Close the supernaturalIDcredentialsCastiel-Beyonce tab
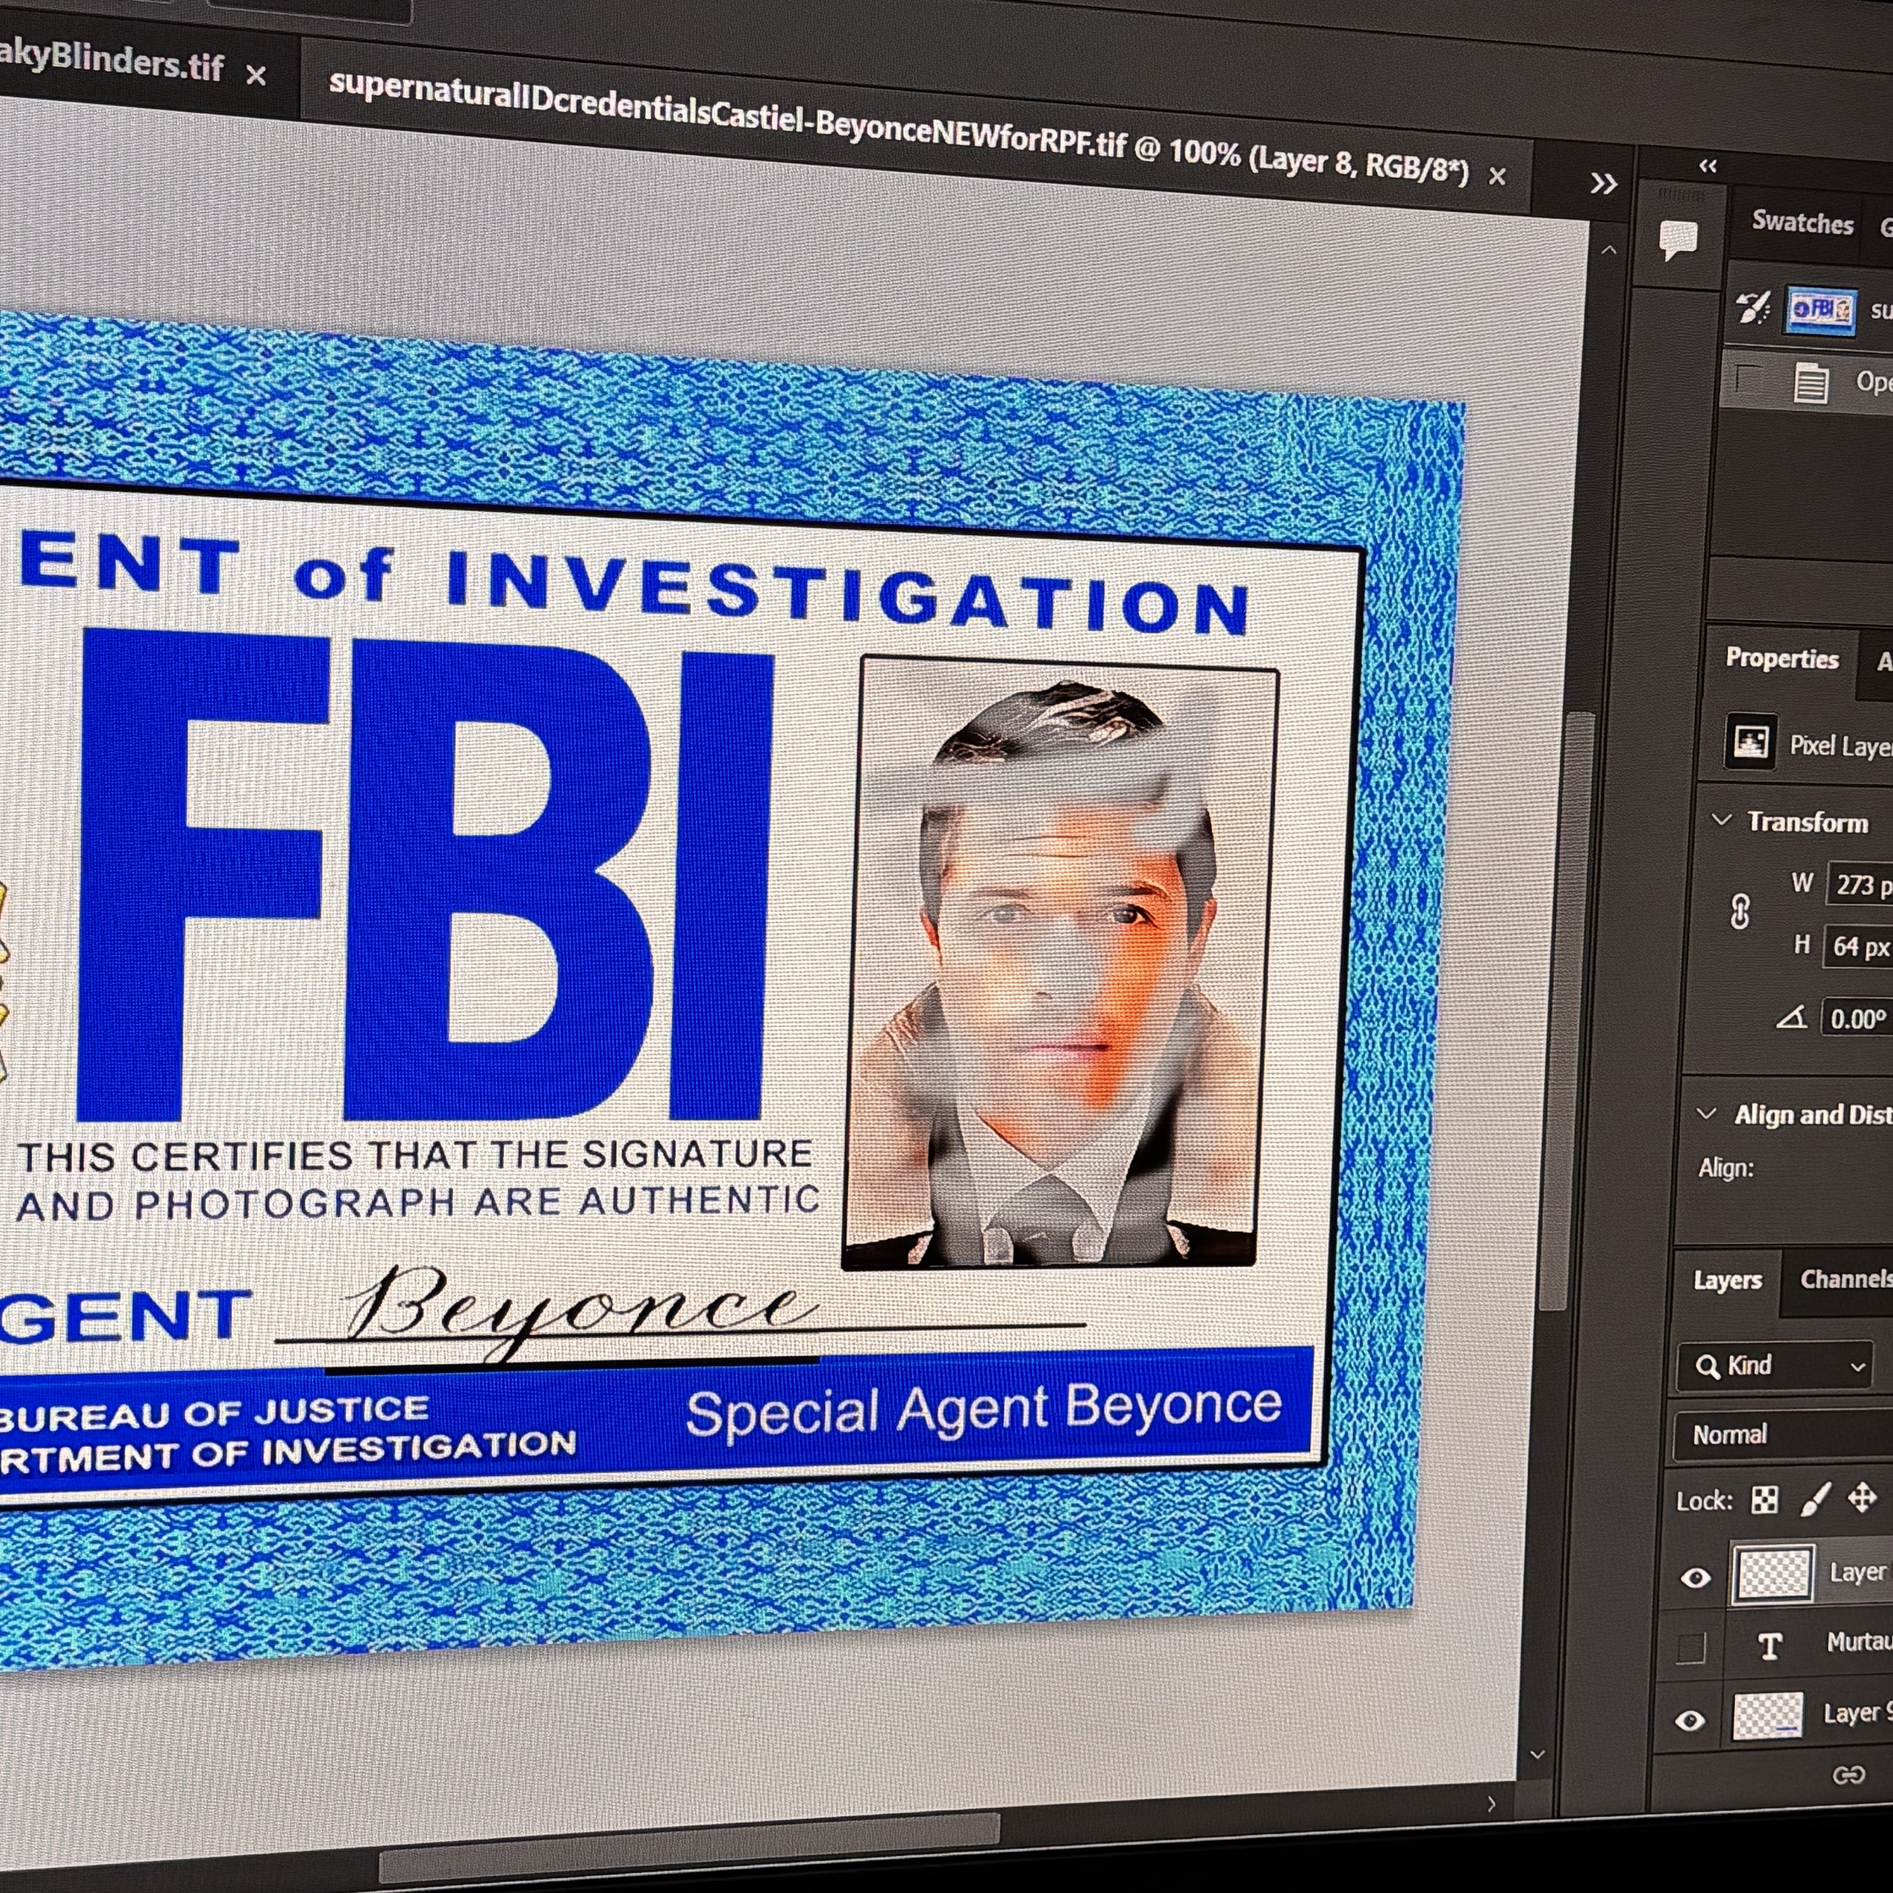 click(1497, 176)
